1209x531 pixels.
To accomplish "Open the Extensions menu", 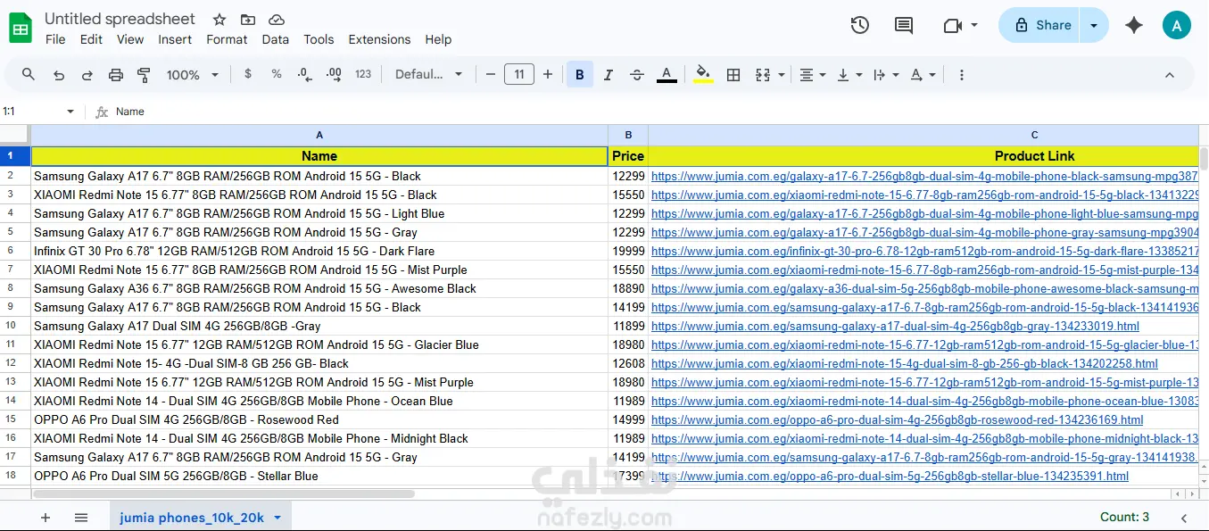I will pyautogui.click(x=379, y=39).
